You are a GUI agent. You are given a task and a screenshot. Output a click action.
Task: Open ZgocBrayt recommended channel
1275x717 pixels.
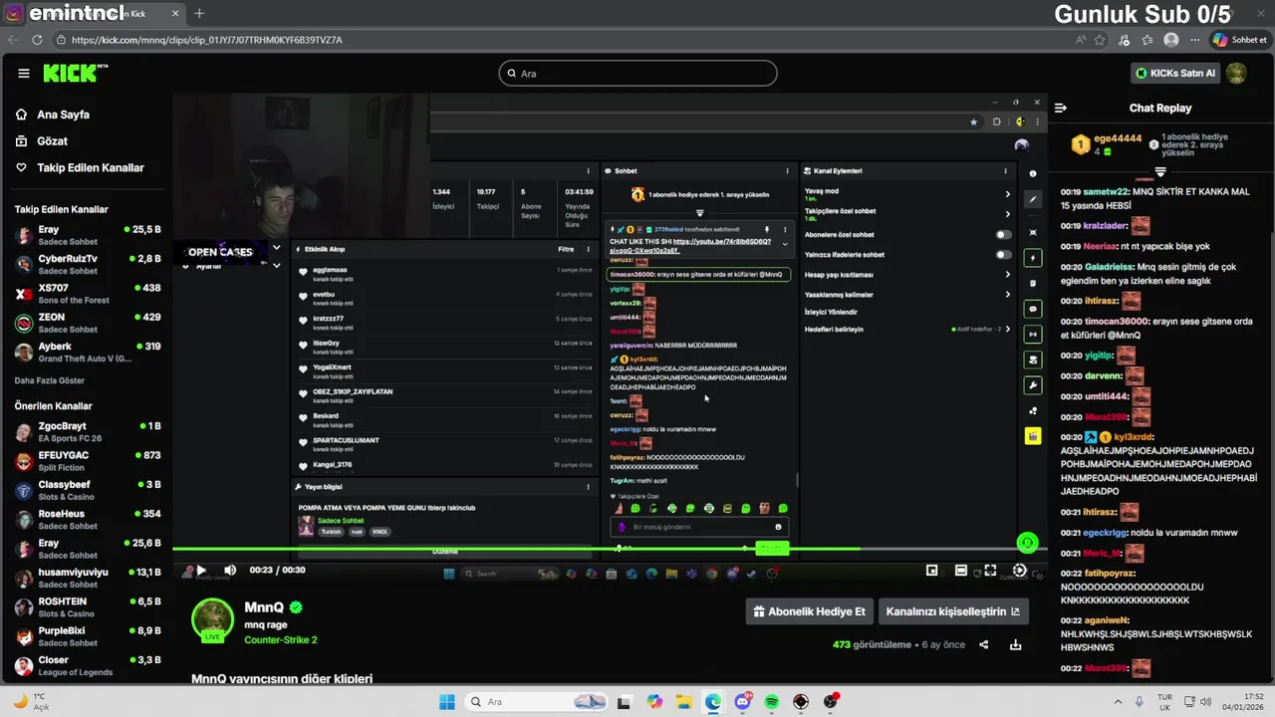(88, 432)
